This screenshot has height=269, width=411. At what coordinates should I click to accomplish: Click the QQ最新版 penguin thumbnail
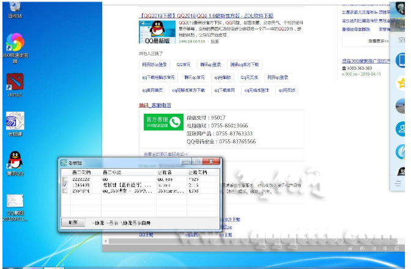(x=157, y=32)
